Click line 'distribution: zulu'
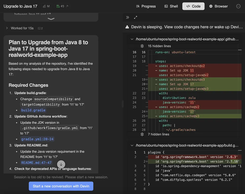This screenshot has width=245, height=194. point(195,98)
